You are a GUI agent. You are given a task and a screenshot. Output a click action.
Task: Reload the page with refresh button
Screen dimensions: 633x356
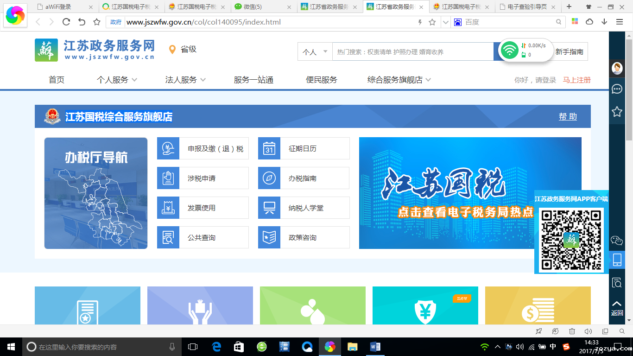66,22
